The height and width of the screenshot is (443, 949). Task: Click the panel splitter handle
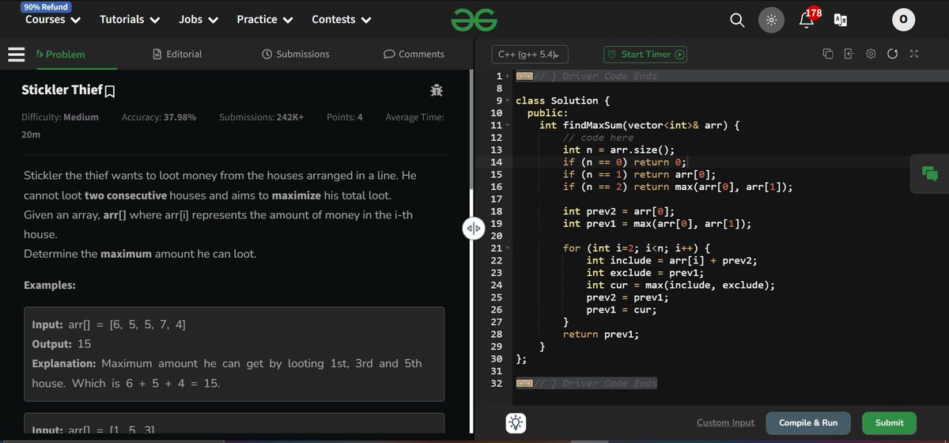(473, 229)
